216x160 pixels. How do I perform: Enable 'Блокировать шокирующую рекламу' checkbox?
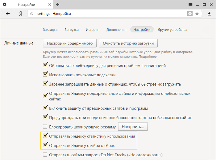45,127
